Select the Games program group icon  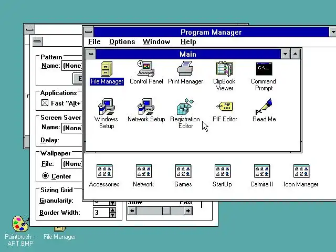(183, 176)
